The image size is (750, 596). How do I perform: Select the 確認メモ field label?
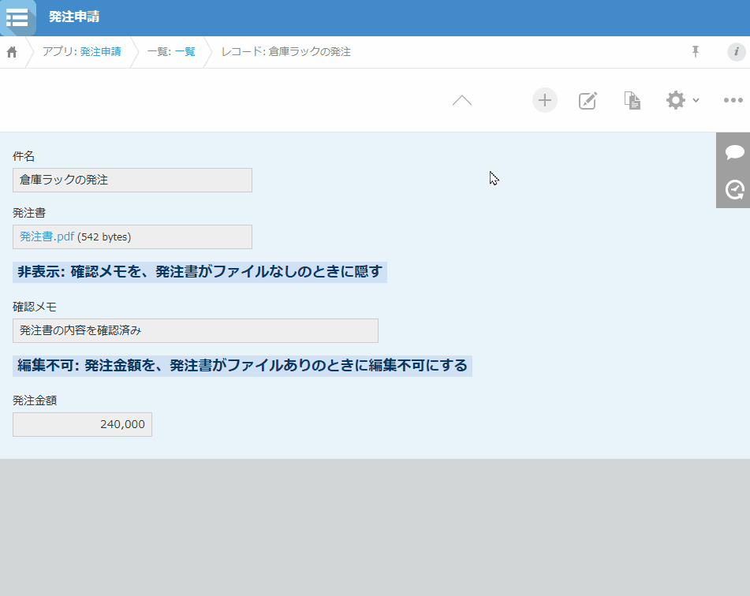click(x=35, y=307)
